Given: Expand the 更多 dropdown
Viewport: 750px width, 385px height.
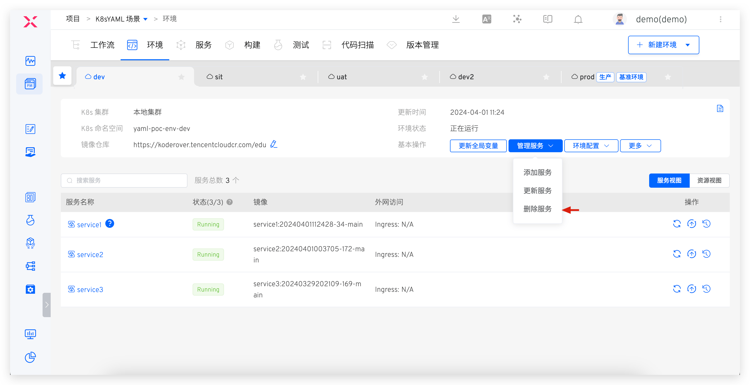Looking at the screenshot, I should coord(640,145).
